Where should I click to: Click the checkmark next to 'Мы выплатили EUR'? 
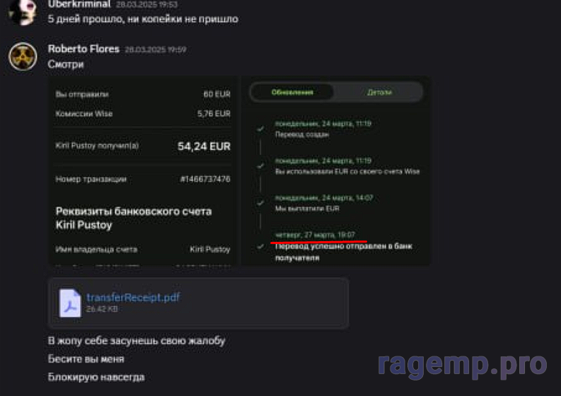260,203
